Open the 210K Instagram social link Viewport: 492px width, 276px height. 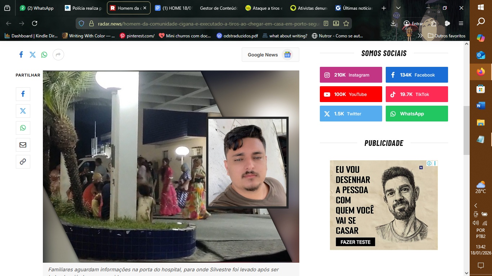click(351, 75)
